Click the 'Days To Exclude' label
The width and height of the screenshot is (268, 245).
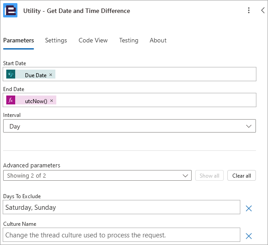click(22, 196)
